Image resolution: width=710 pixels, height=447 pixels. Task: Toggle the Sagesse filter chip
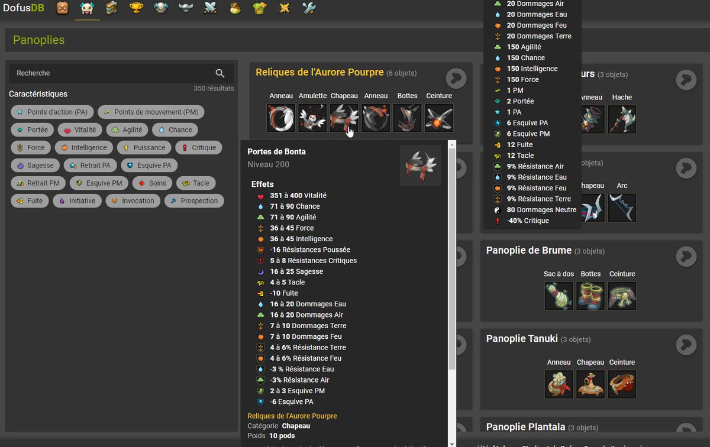[x=35, y=166]
